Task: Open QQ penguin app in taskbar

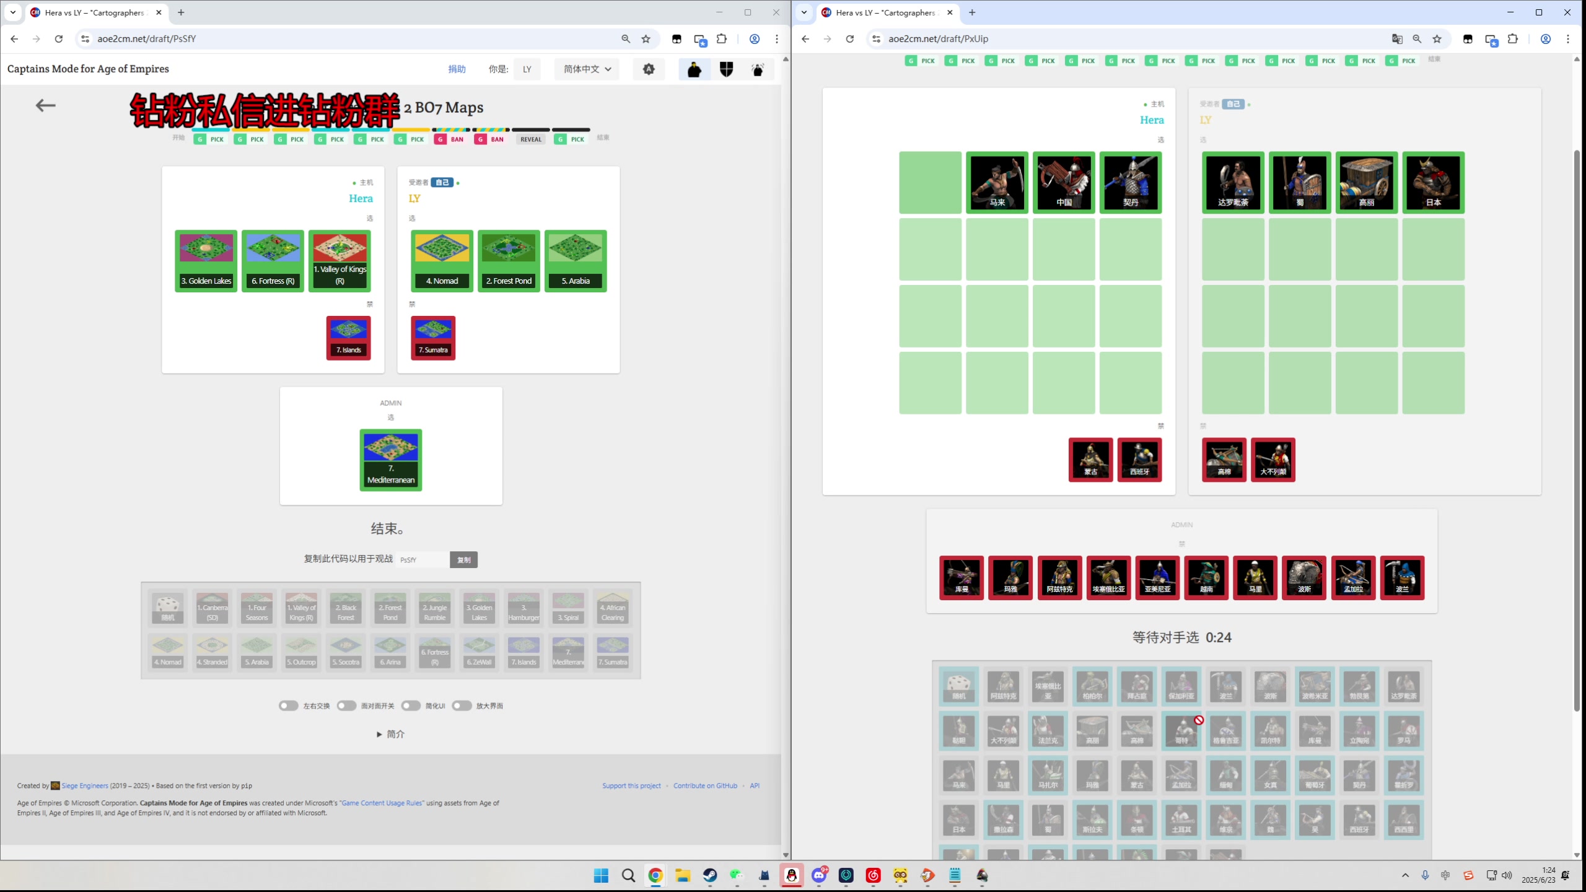Action: [x=792, y=875]
